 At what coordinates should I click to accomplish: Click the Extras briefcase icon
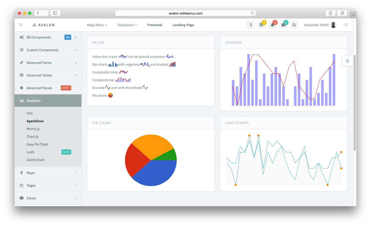click(x=21, y=198)
